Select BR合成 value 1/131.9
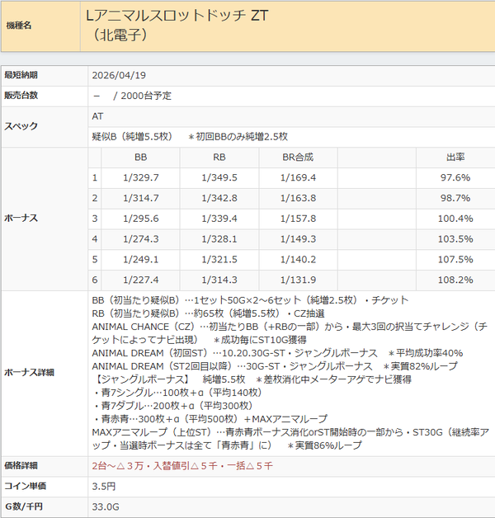 tap(298, 280)
